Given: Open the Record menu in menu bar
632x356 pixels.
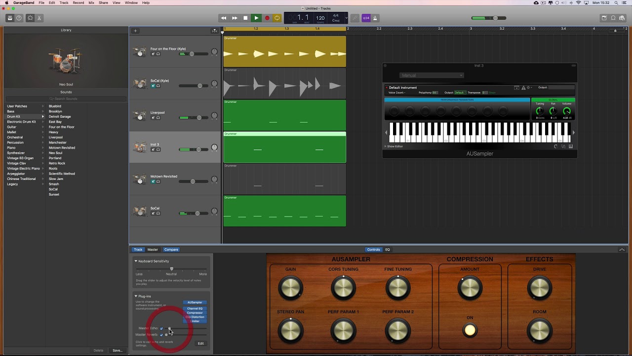Looking at the screenshot, I should click(78, 3).
